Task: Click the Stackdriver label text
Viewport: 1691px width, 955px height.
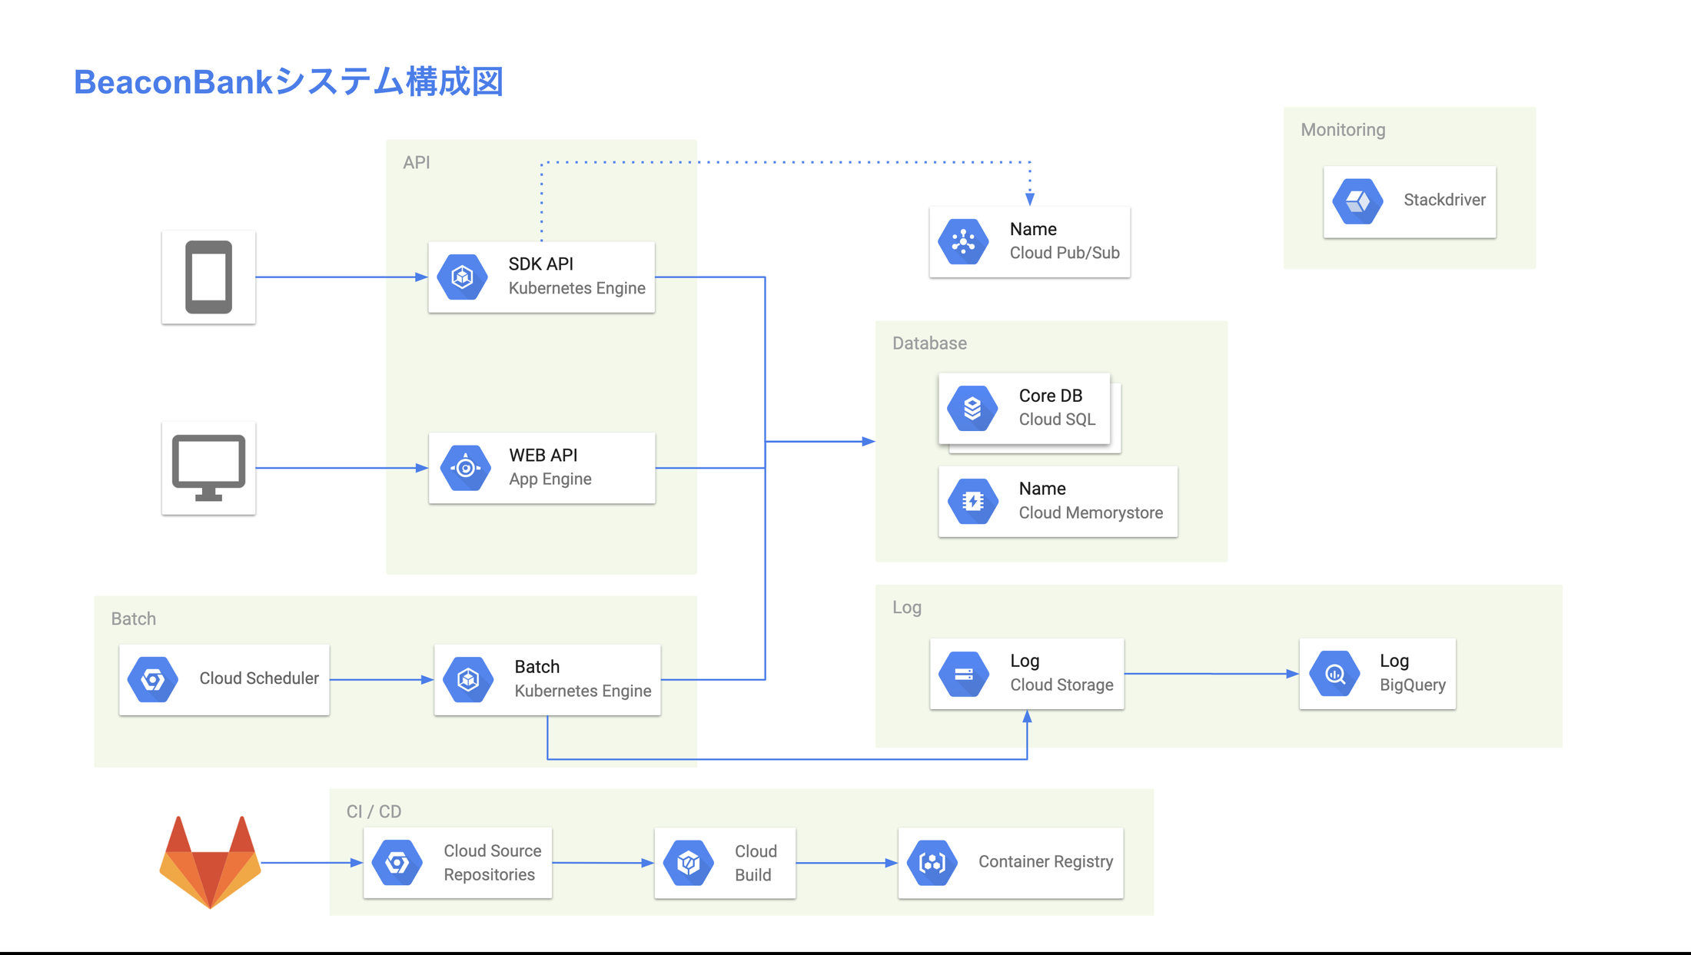Action: (x=1444, y=200)
